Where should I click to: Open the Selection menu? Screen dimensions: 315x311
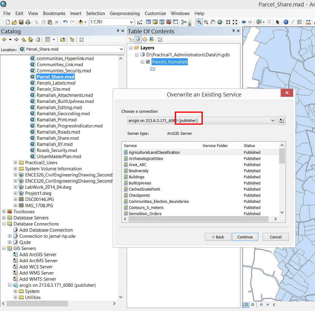coord(95,13)
